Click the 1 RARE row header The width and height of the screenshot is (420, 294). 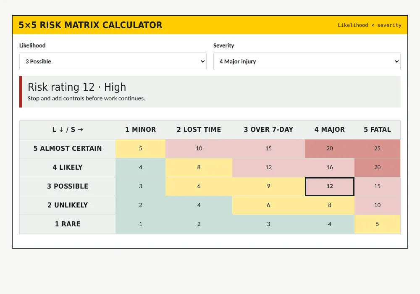tap(68, 224)
